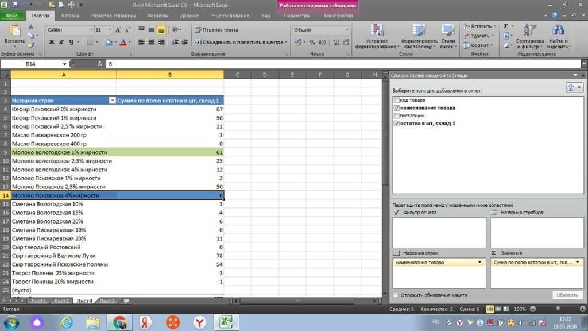Click the percent style button
Image resolution: width=588 pixels, height=331 pixels.
pyautogui.click(x=312, y=43)
